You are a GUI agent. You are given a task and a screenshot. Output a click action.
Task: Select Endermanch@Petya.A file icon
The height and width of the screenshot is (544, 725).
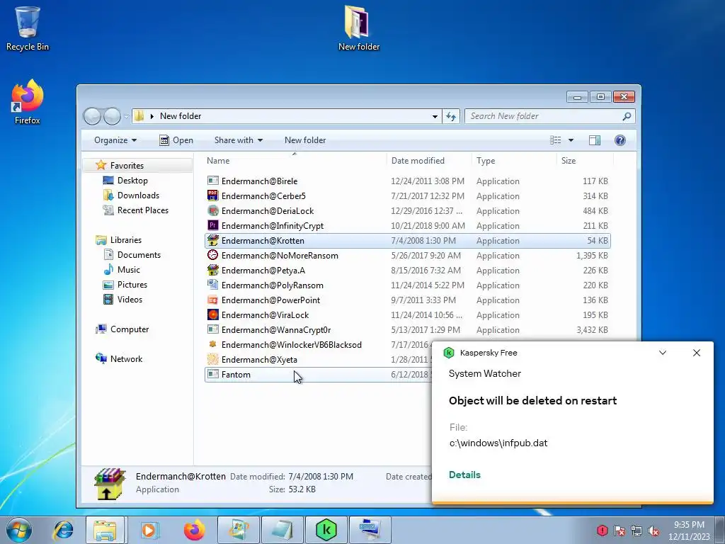[212, 270]
